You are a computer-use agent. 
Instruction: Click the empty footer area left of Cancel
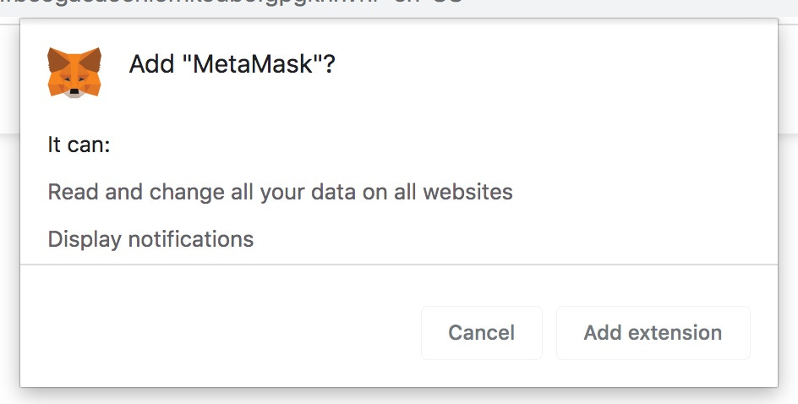coord(219,333)
